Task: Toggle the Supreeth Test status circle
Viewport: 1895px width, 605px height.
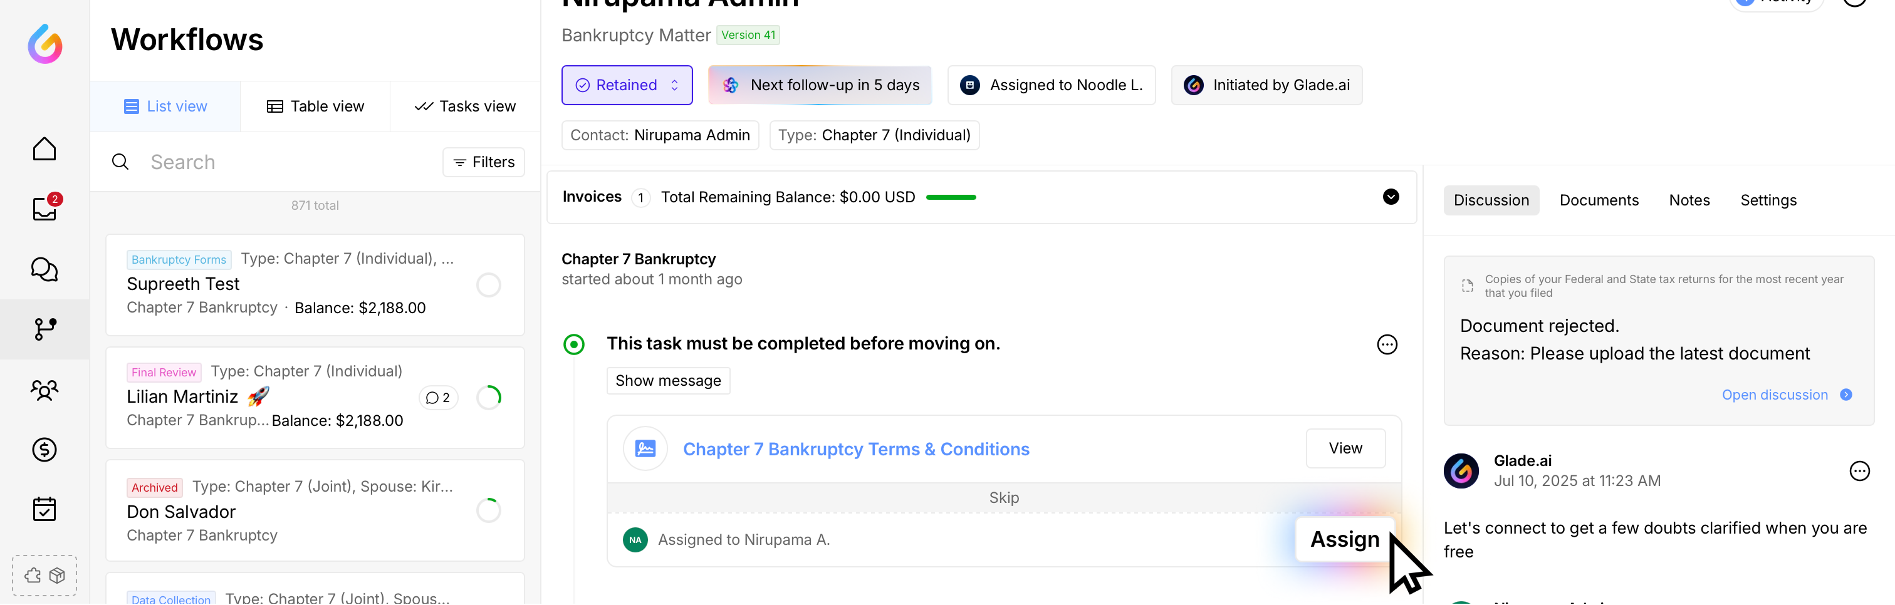Action: coord(488,284)
